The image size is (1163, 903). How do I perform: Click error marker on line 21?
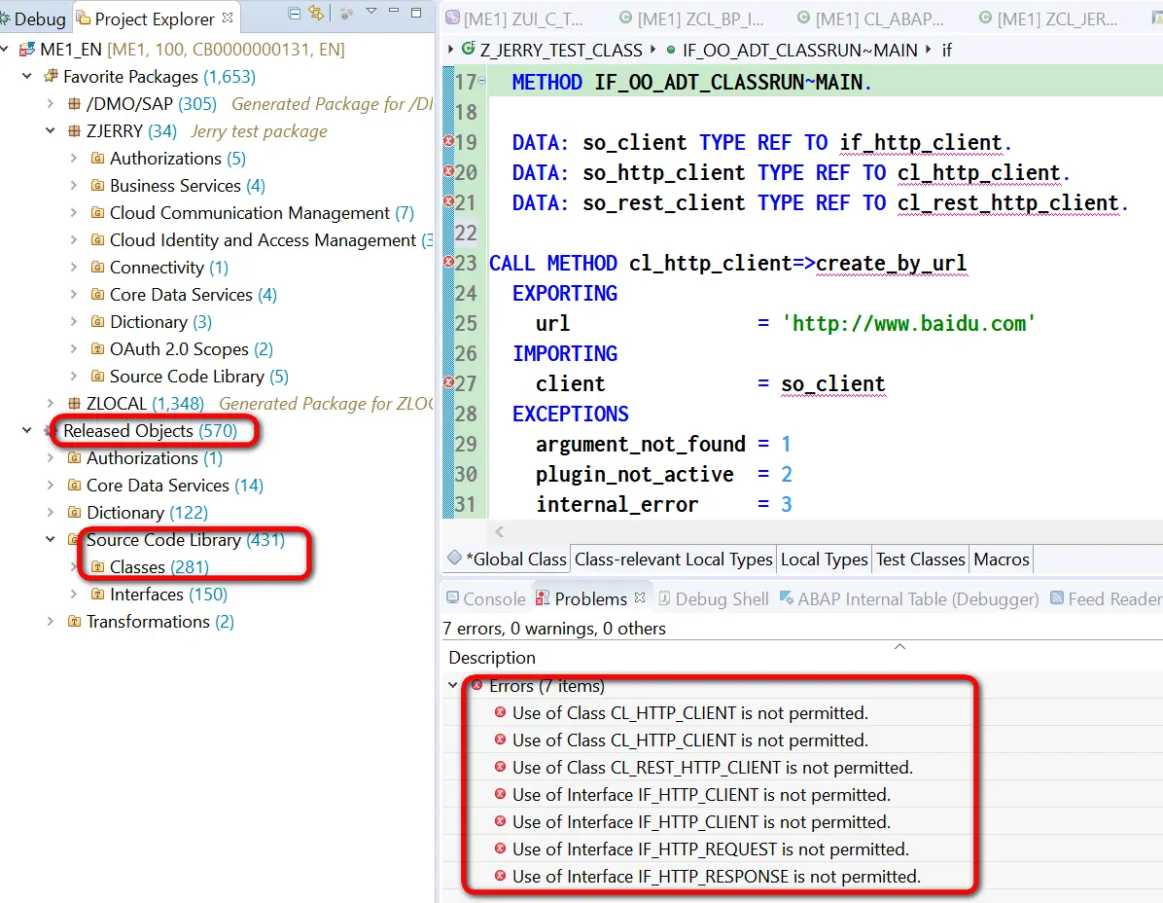(448, 201)
